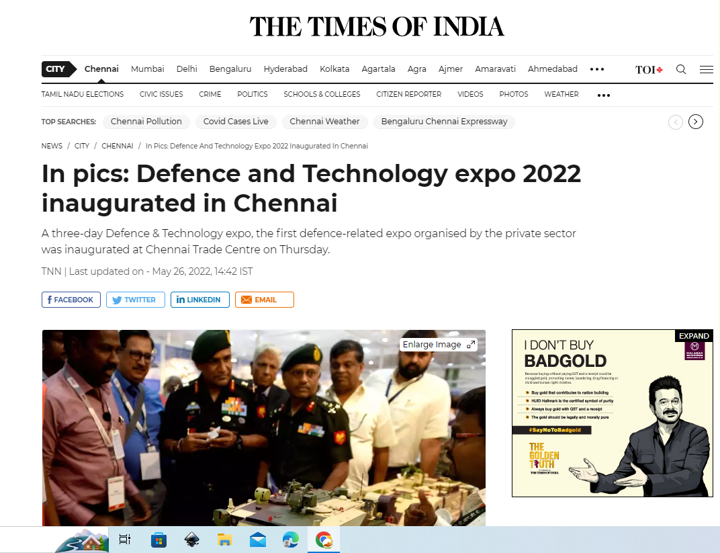
Task: Click the search magnifier icon
Action: tap(681, 69)
